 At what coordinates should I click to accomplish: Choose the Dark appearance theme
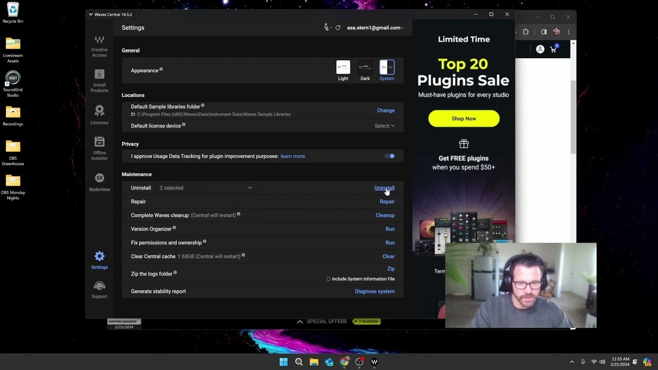click(x=365, y=71)
